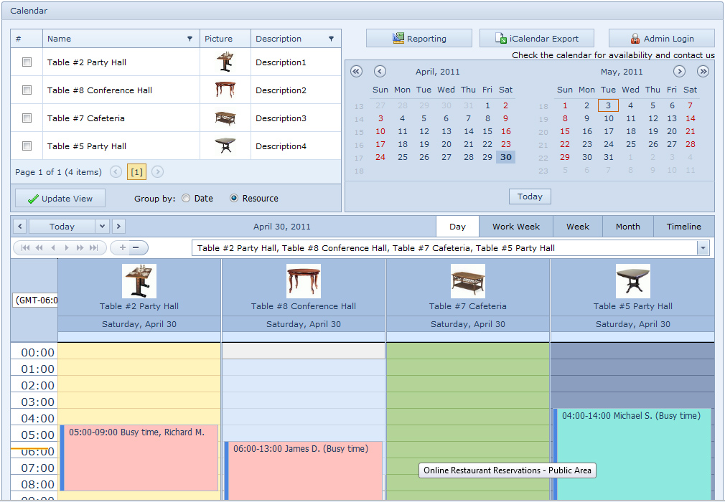Advance calendar to June with the double-arrow

point(703,71)
